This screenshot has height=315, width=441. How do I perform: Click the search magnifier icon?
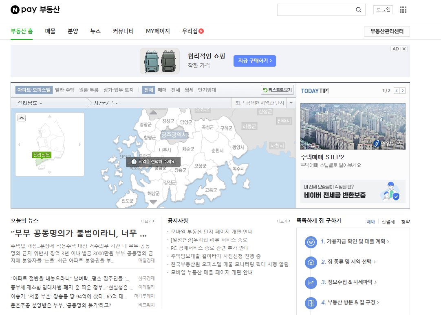pos(358,10)
